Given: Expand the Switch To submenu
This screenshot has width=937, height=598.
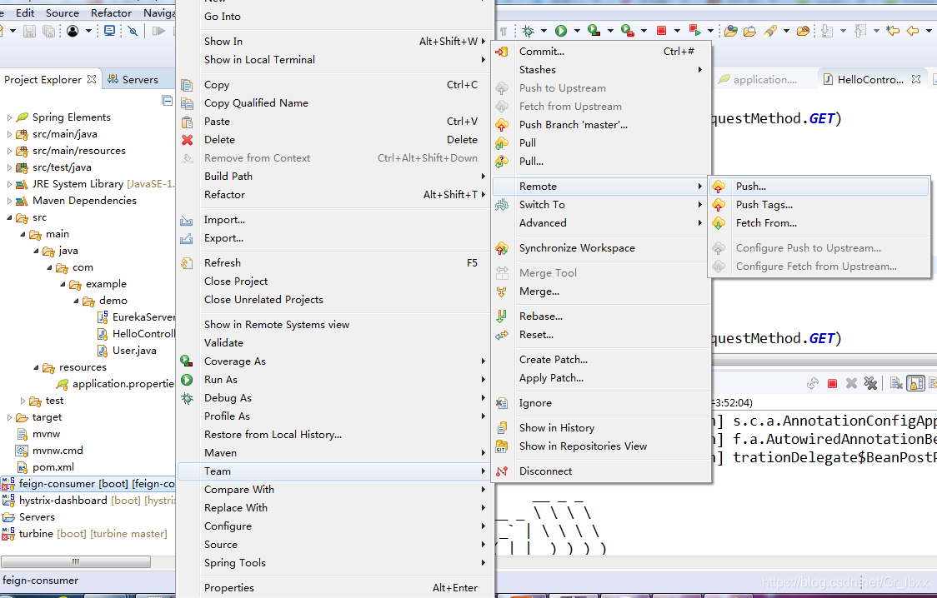Looking at the screenshot, I should [601, 205].
